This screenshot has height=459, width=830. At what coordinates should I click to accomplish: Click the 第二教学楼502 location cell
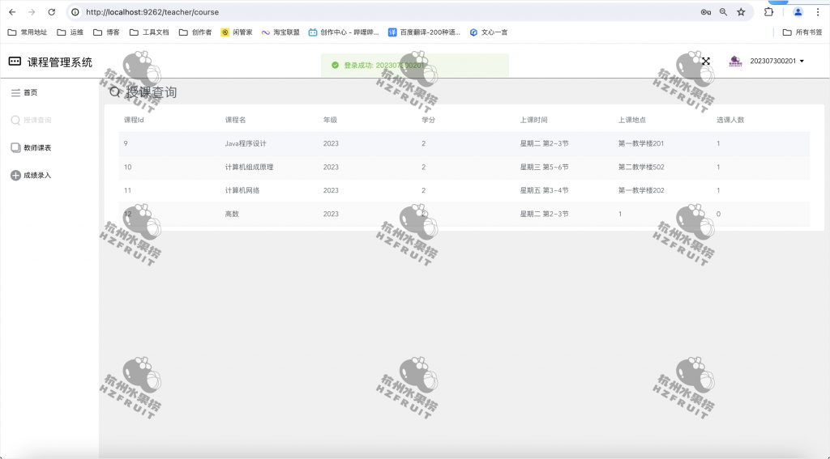click(641, 167)
